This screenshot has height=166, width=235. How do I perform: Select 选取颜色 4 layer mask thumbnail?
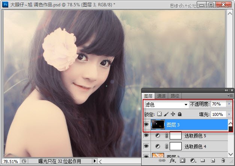click(176, 146)
